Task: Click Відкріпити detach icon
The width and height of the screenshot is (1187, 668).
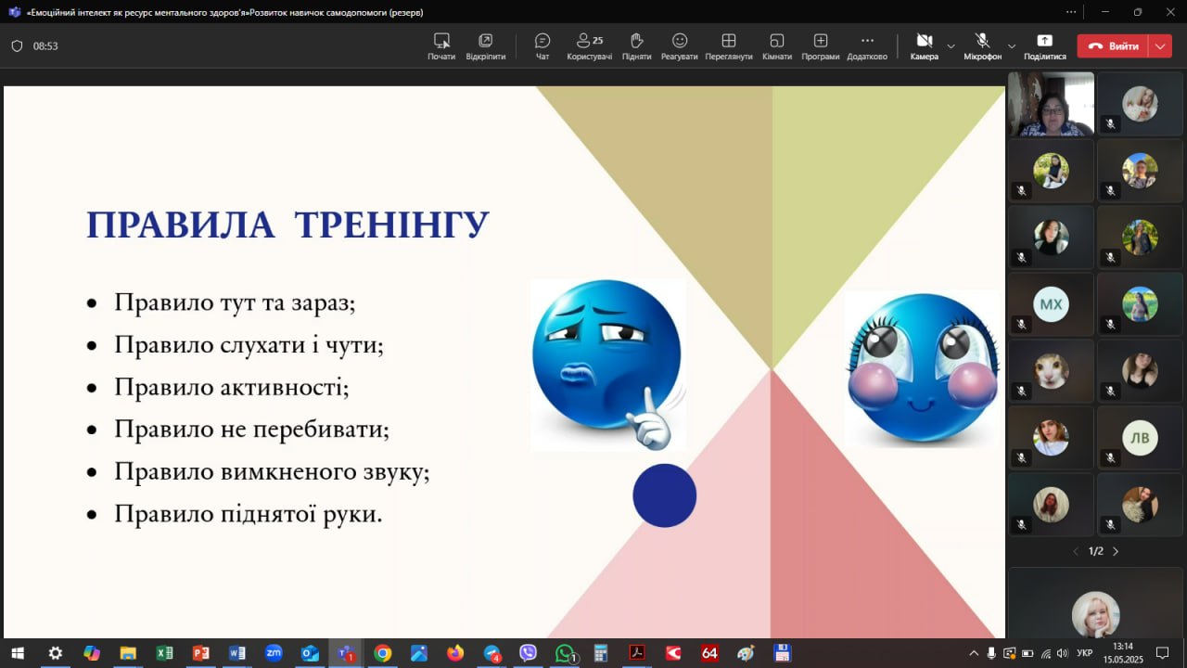Action: click(486, 45)
